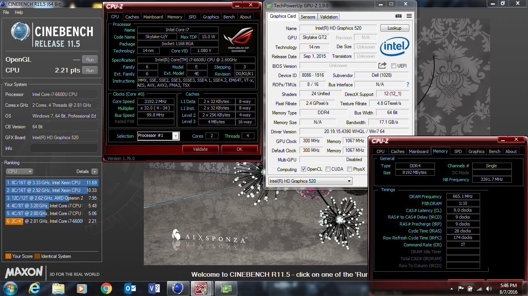Open the Sensors tab in GPU-Z
This screenshot has height=296, width=528.
click(308, 17)
